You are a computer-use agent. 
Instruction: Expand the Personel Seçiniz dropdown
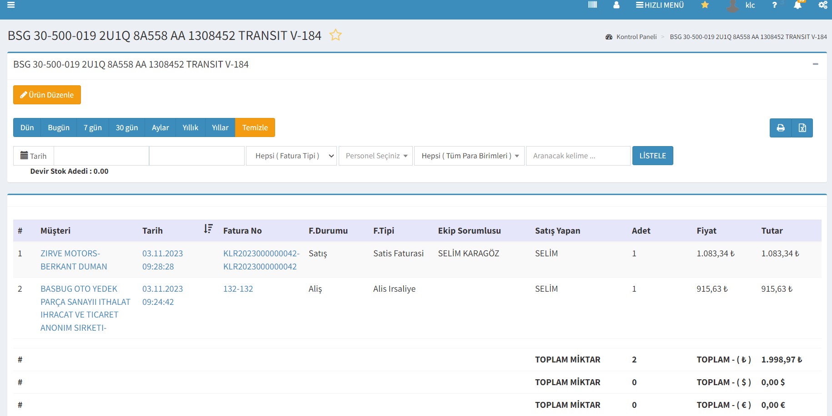pos(376,156)
